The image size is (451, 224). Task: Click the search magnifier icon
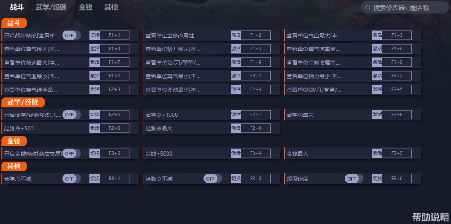tap(368, 8)
